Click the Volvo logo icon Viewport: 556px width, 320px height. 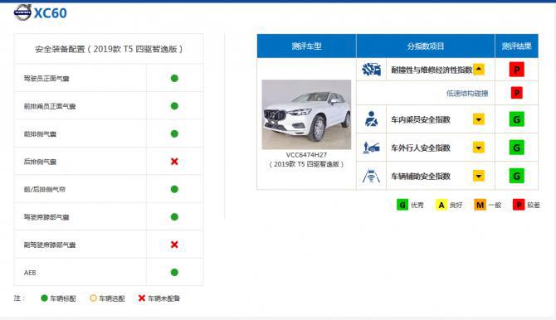[22, 12]
